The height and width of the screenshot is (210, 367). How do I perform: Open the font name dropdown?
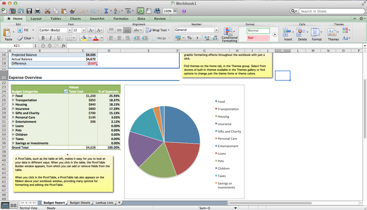pos(70,30)
